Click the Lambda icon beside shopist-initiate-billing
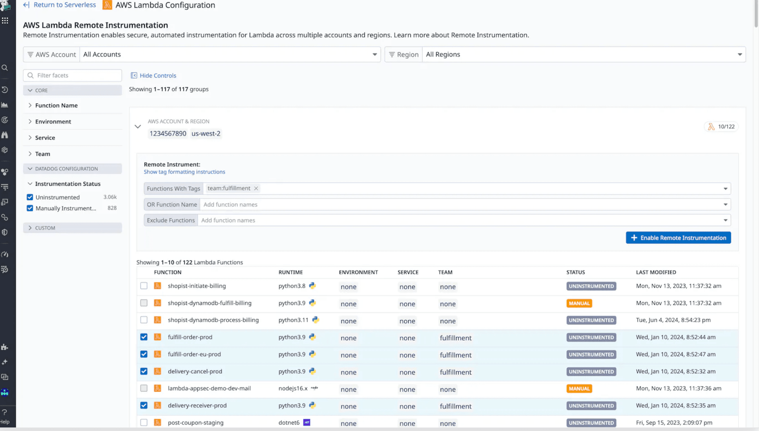The image size is (759, 431). click(x=158, y=286)
